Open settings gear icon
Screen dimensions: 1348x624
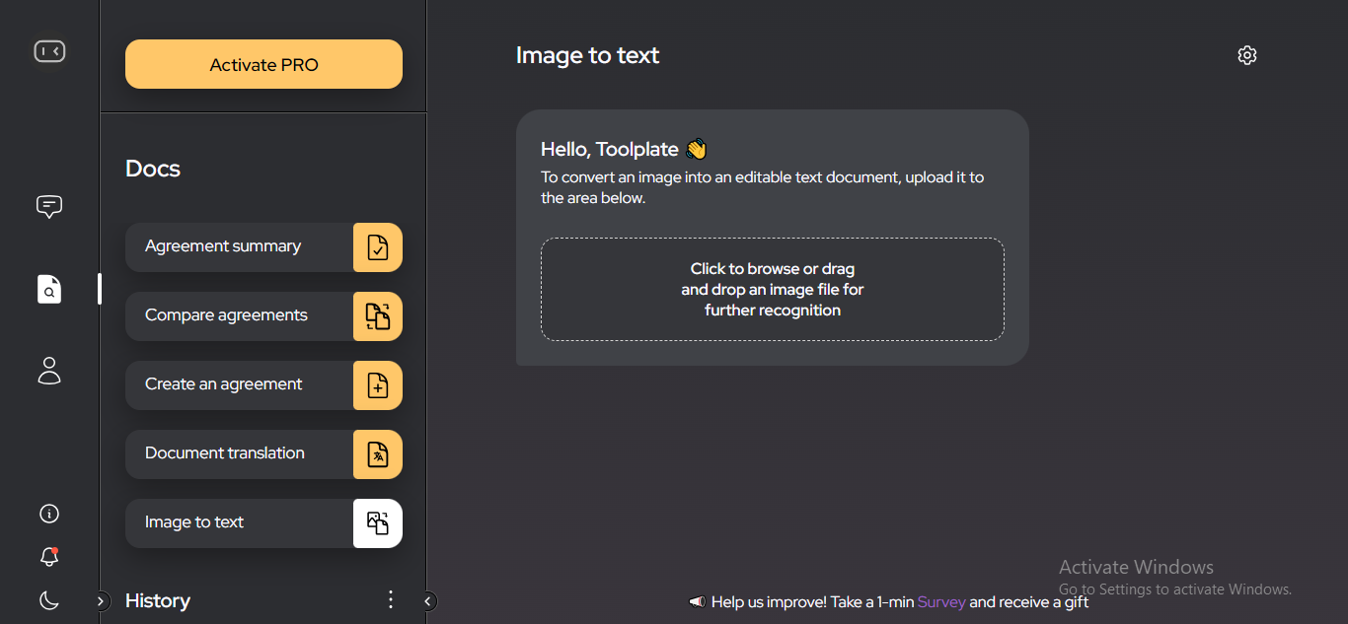[x=1247, y=55]
